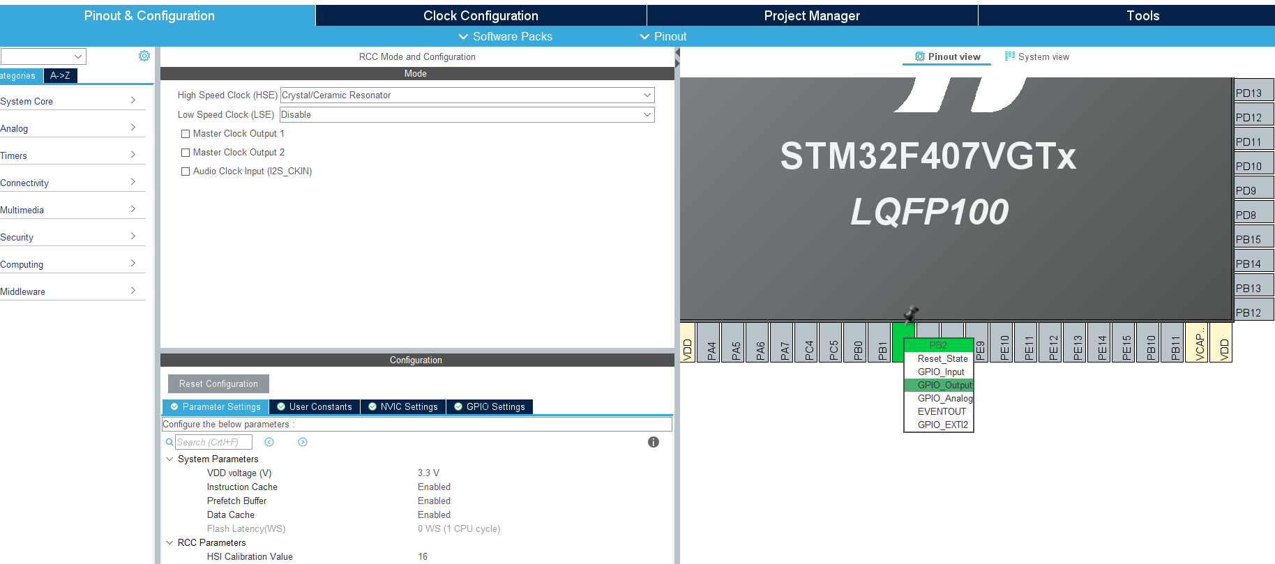The height and width of the screenshot is (564, 1275).
Task: Open Low Speed Clock LSE dropdown
Action: (467, 114)
